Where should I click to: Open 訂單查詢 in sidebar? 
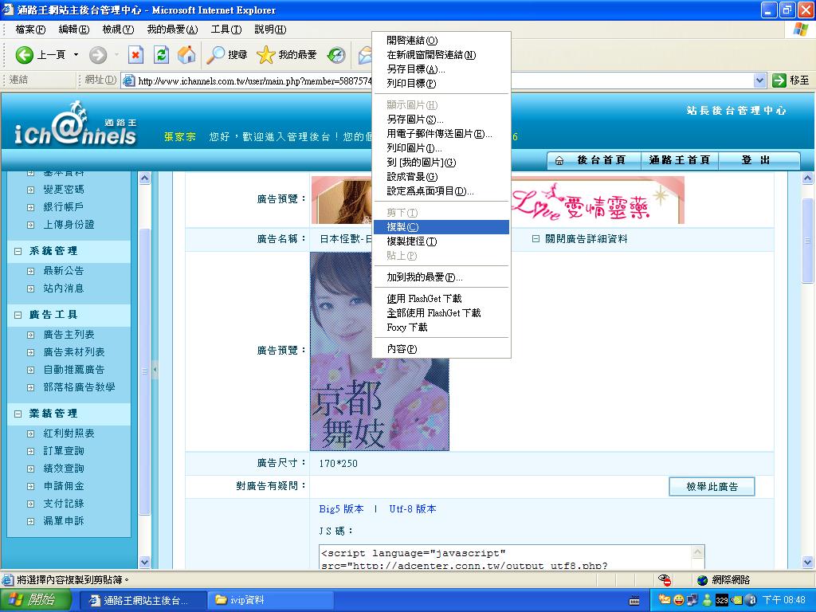(x=64, y=451)
